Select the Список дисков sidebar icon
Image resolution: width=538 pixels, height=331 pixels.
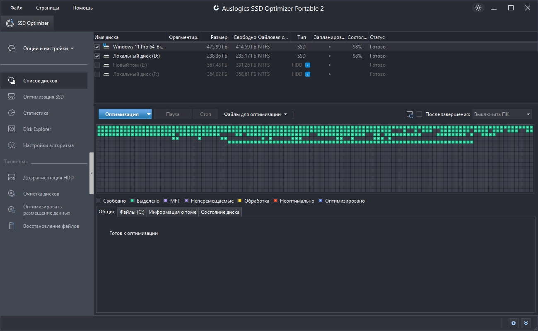click(x=12, y=81)
